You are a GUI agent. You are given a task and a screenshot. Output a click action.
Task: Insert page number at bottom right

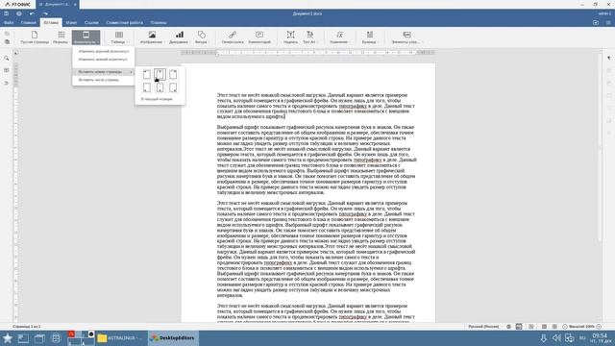pos(173,87)
